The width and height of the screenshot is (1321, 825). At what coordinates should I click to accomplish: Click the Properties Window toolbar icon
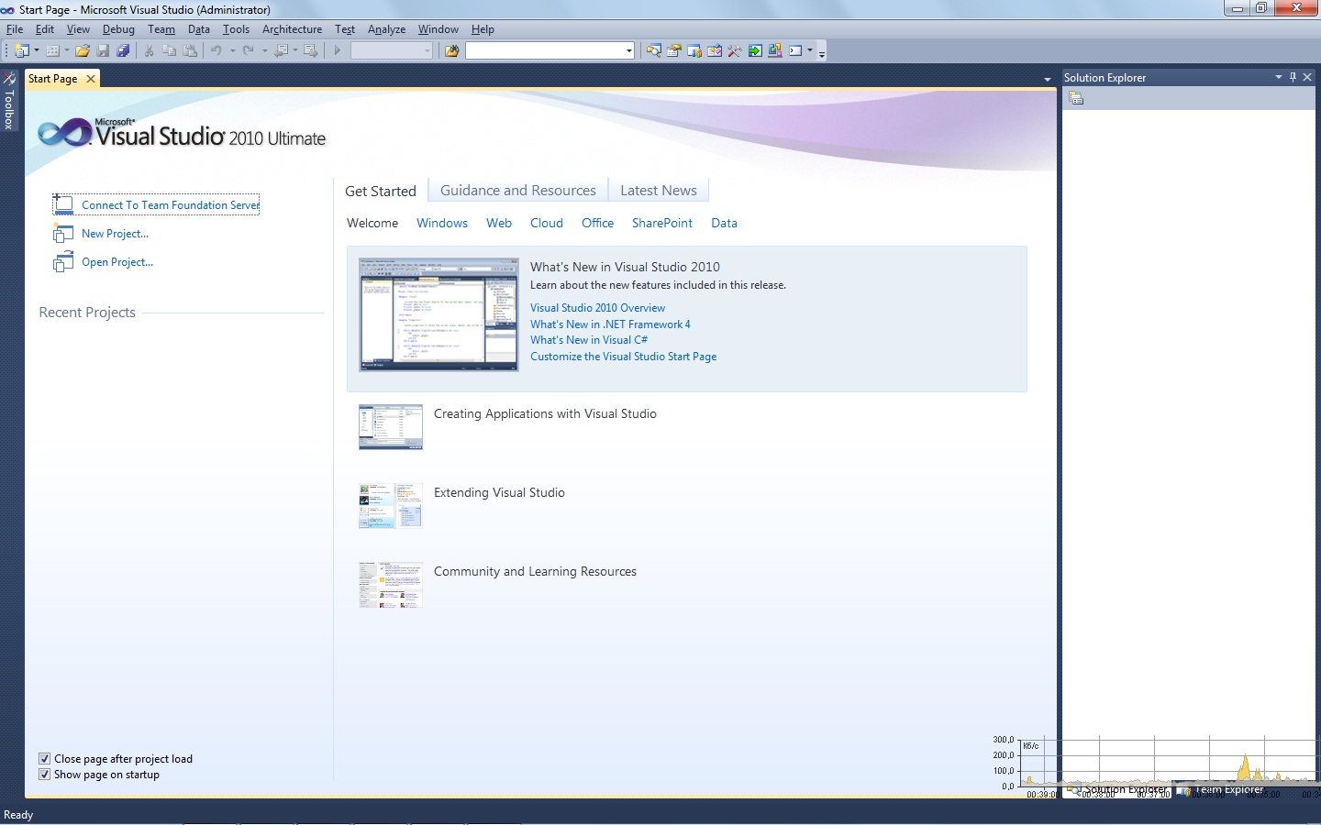tap(674, 50)
